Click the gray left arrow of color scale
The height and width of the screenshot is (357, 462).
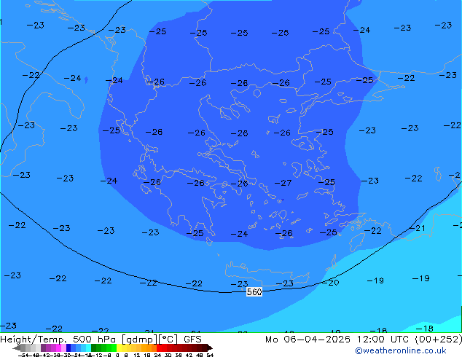click(x=17, y=348)
